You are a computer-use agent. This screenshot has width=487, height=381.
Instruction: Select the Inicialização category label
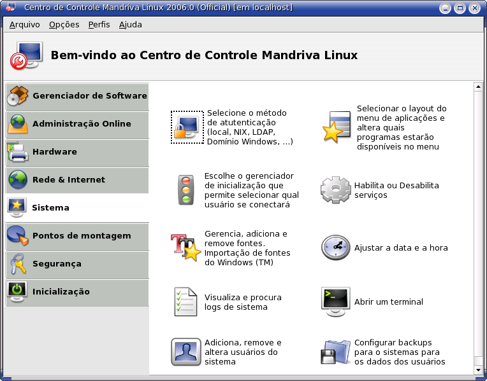(x=61, y=291)
